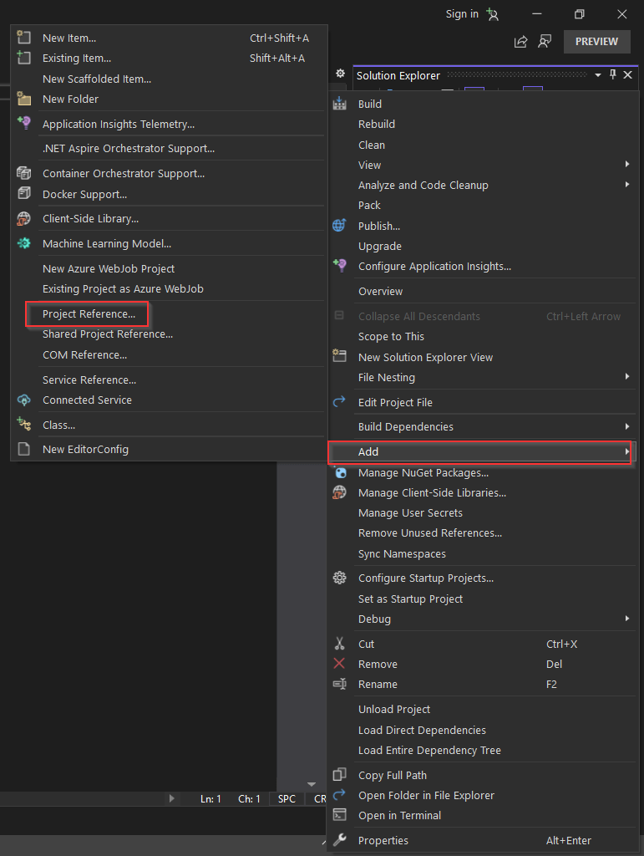
Task: Click the Machine Learning Model gear icon
Action: [24, 243]
